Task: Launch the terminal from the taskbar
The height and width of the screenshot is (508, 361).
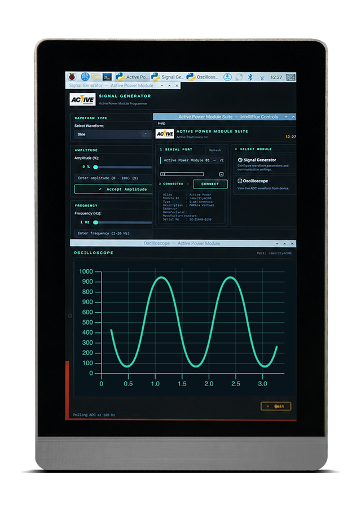Action: 107,77
